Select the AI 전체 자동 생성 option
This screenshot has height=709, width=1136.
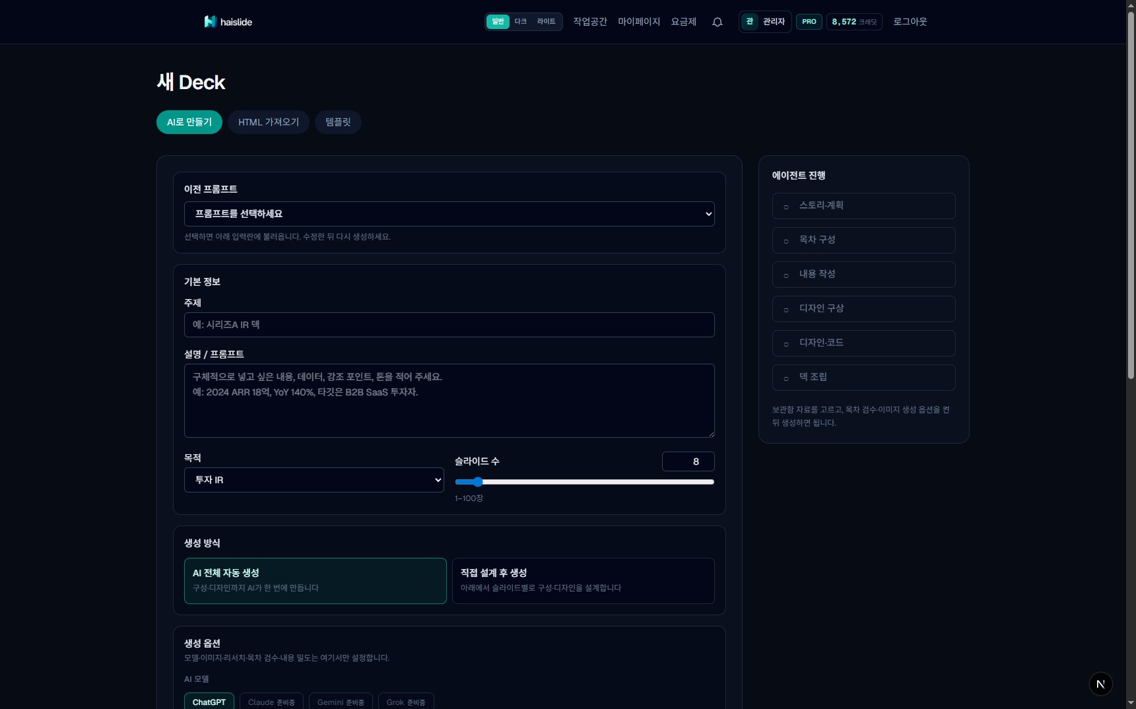pyautogui.click(x=316, y=581)
